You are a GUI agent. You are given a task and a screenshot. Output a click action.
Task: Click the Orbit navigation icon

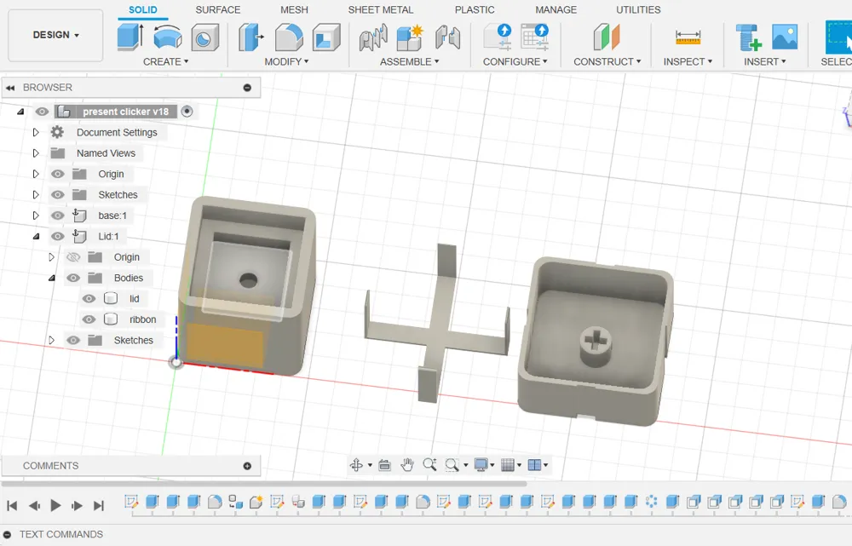(356, 465)
